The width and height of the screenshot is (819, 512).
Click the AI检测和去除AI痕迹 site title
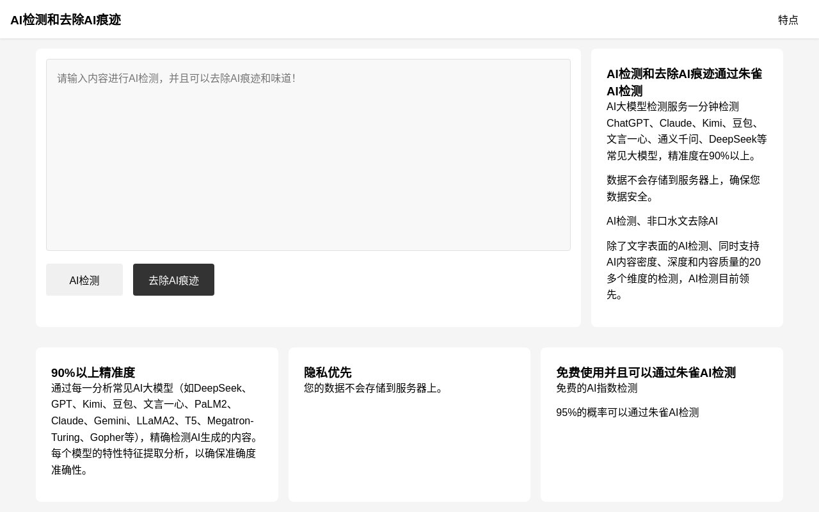coord(65,20)
